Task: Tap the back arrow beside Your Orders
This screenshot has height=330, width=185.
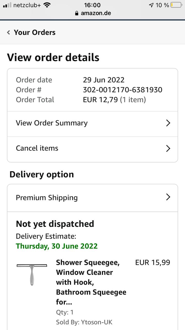Action: pos(8,32)
